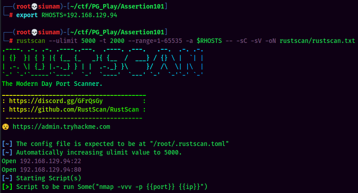This screenshot has width=358, height=193.
Task: Click the skull icon in second prompt
Action: [x=34, y=32]
